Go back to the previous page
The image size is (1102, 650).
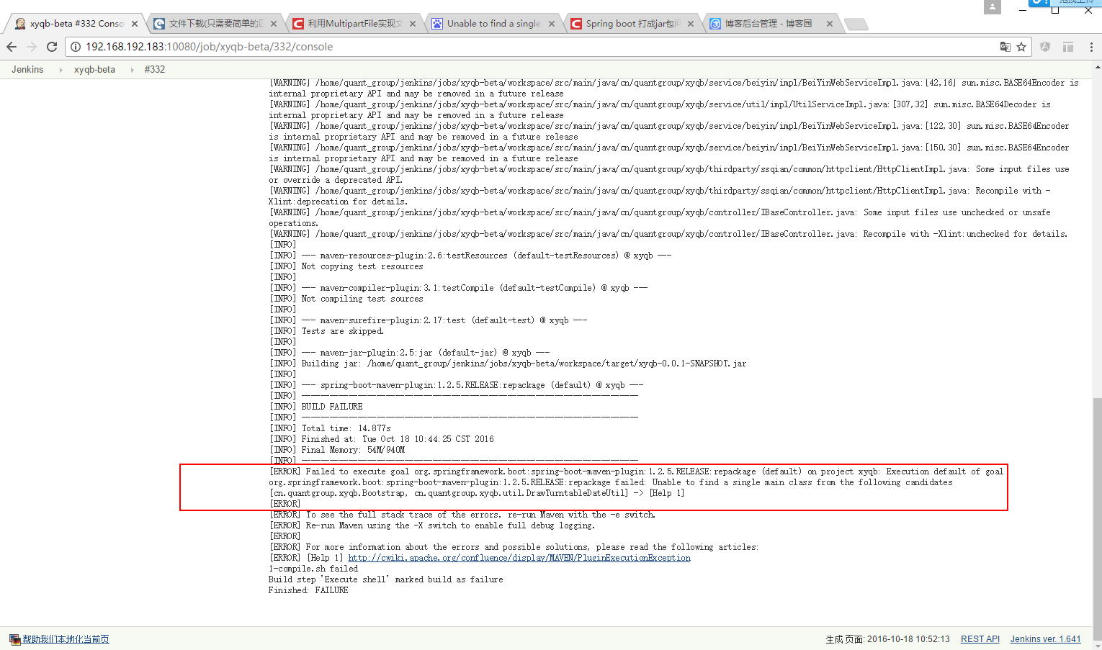(x=12, y=47)
